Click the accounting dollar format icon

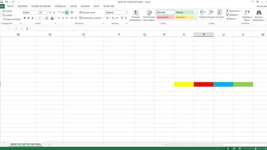coord(107,18)
